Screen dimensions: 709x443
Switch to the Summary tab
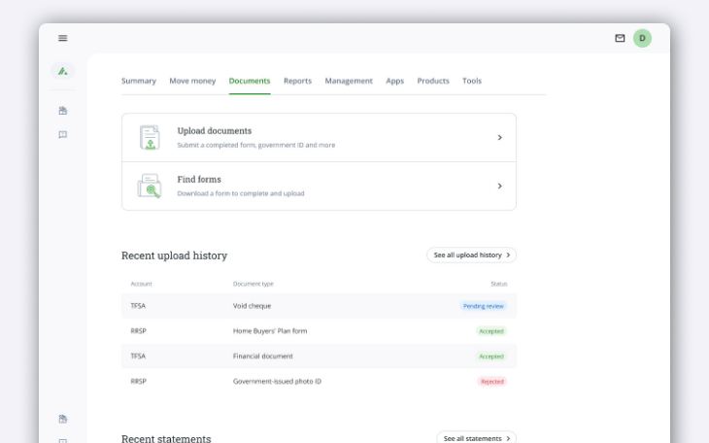(139, 81)
